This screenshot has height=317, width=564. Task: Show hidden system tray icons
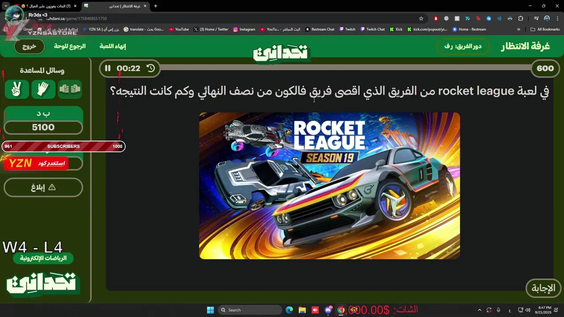[x=479, y=310]
